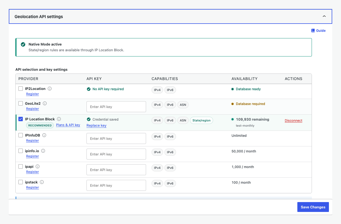Viewport: 341px width, 224px height.
Task: Click the PROVIDER column header
Action: tap(28, 79)
